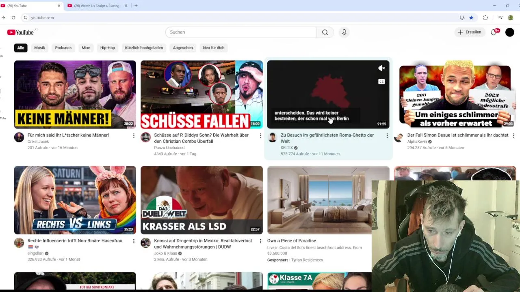The width and height of the screenshot is (520, 292).
Task: Open options menu for Simon Desue video
Action: pos(513,135)
